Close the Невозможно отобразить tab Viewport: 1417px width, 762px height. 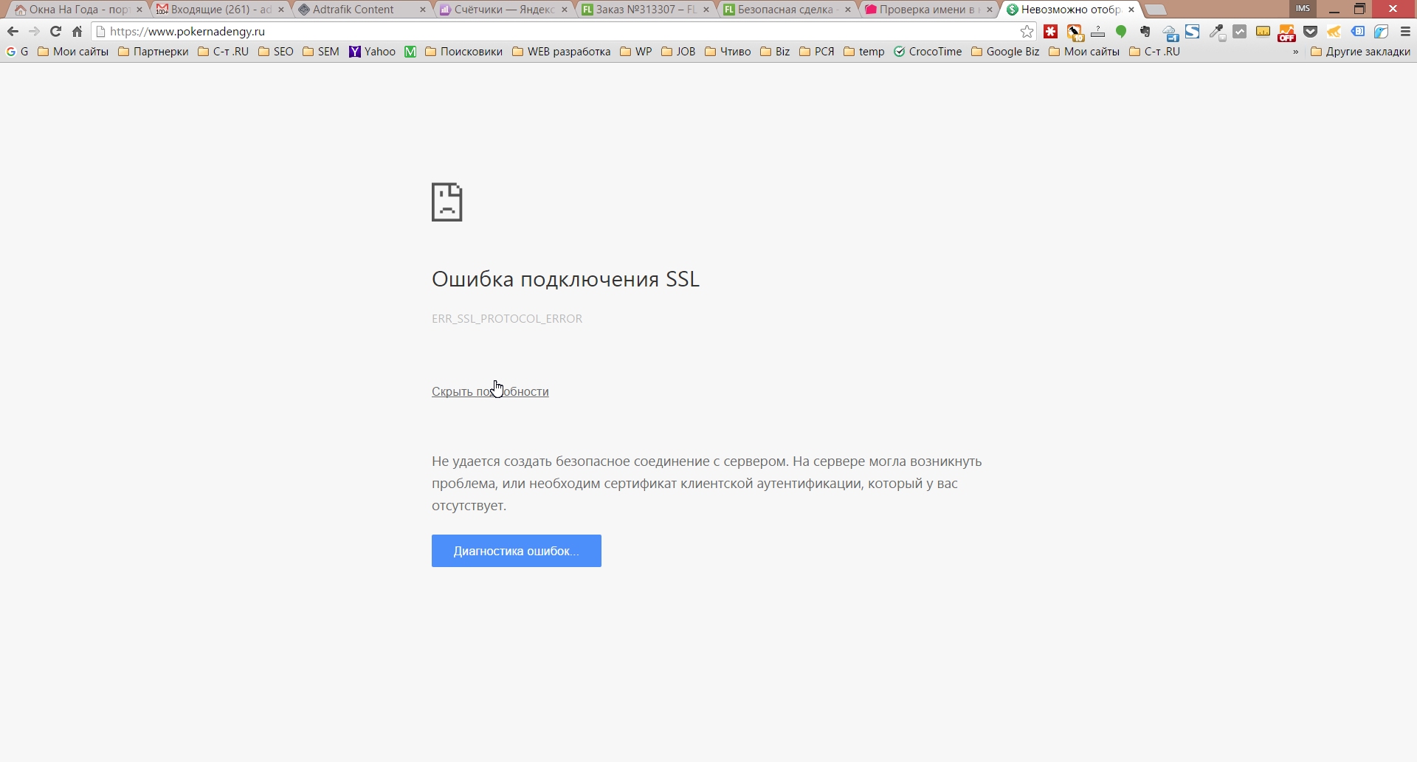click(1131, 10)
